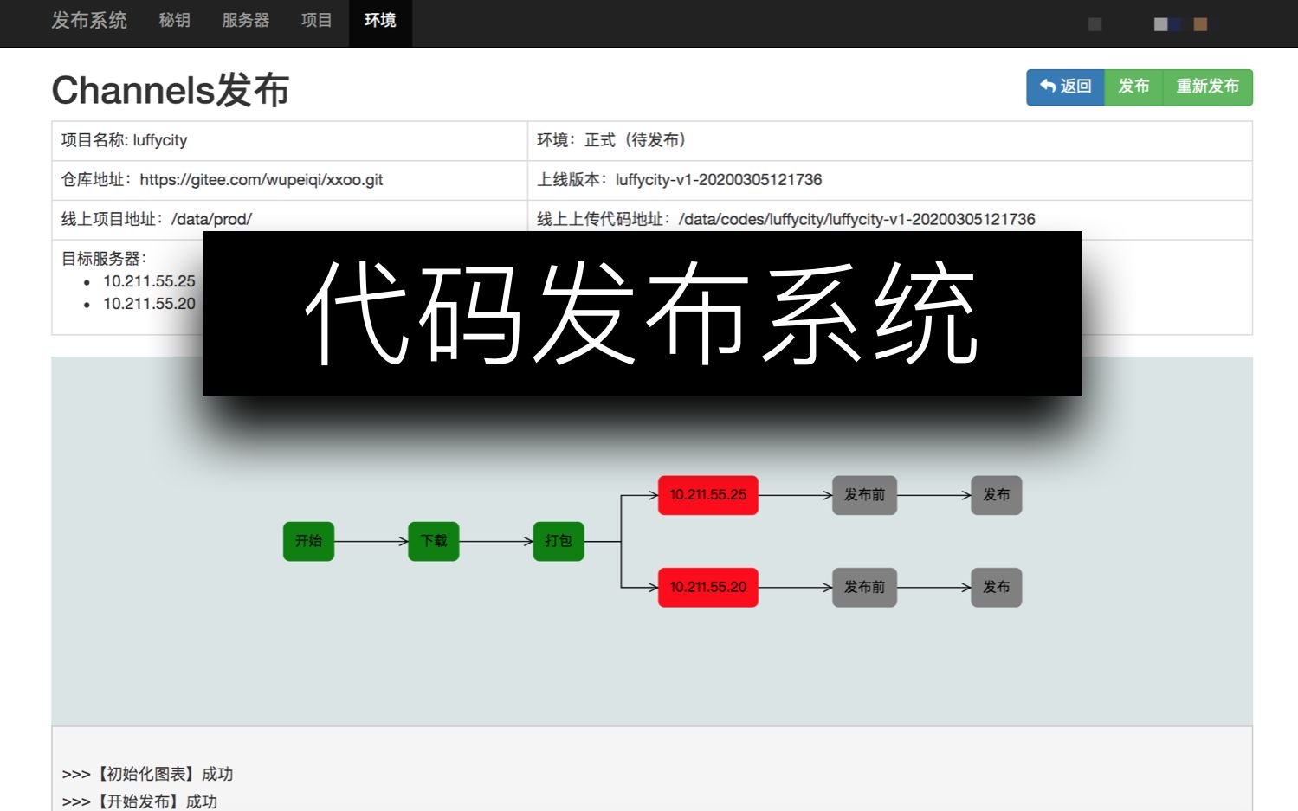Select the green 打包 flow node
This screenshot has width=1298, height=811.
559,541
